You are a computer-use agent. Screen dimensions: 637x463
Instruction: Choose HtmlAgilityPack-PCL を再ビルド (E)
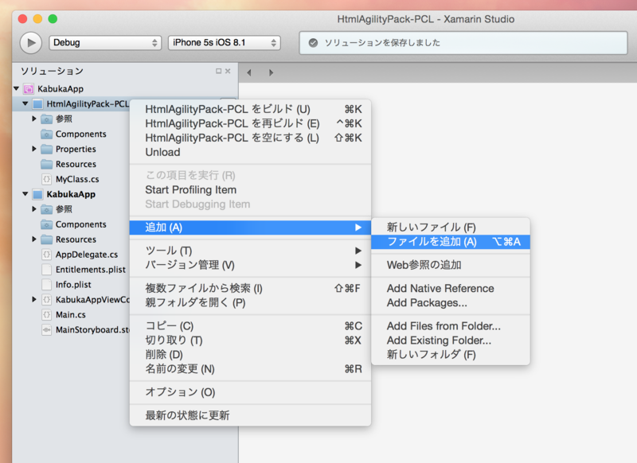coord(250,123)
